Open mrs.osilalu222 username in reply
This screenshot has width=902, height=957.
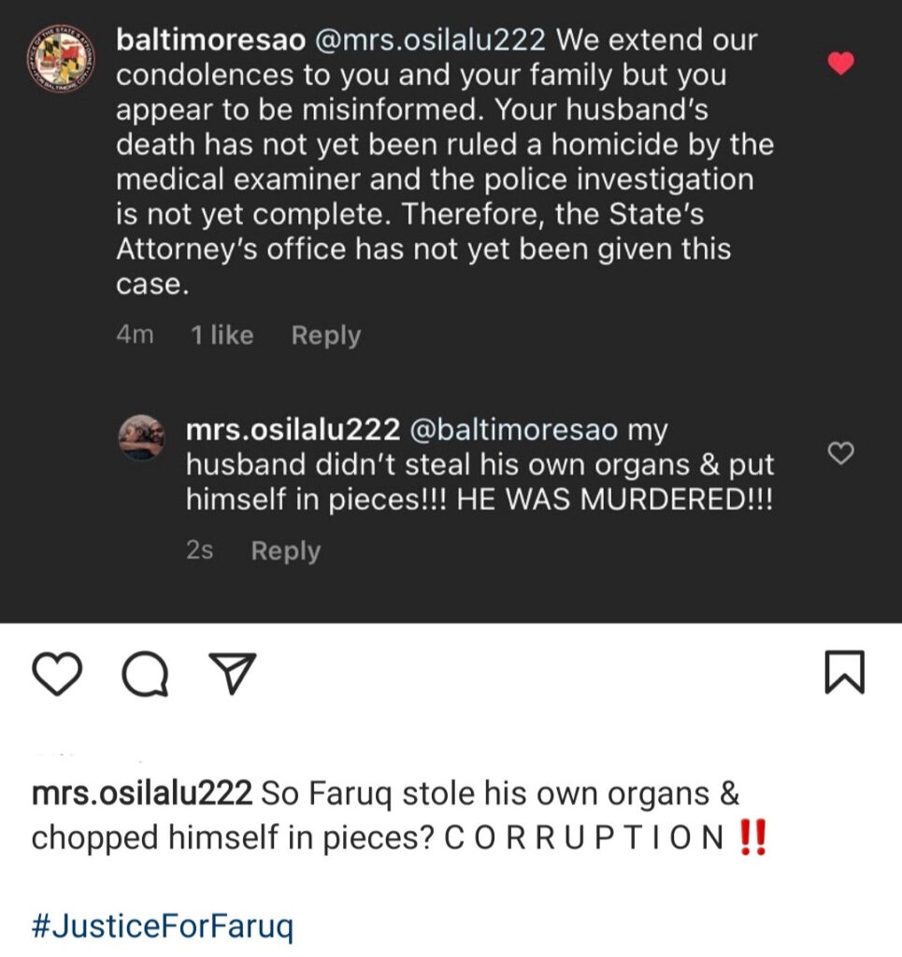pyautogui.click(x=291, y=431)
